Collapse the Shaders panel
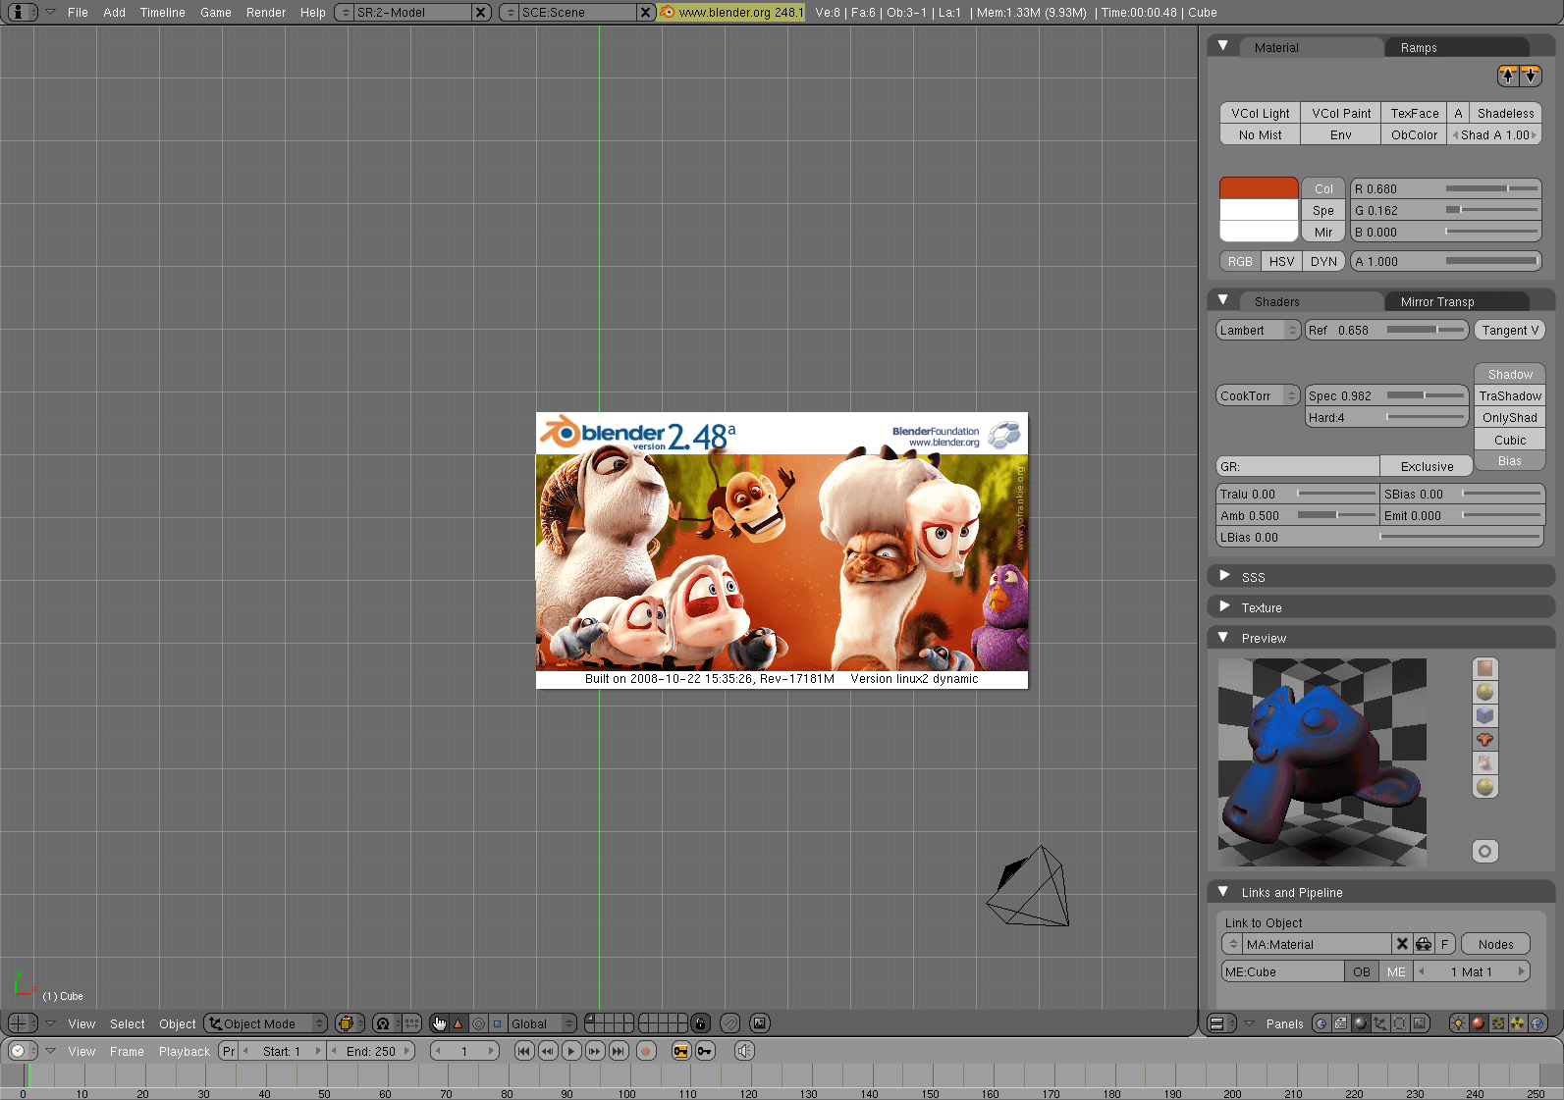The height and width of the screenshot is (1100, 1564). pos(1223,300)
